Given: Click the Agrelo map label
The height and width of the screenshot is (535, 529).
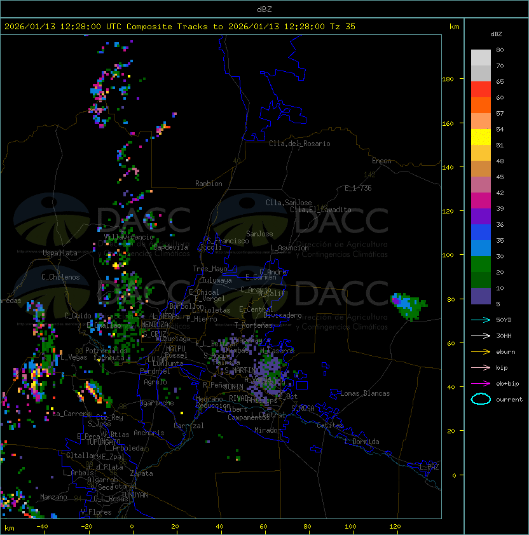Looking at the screenshot, I should pyautogui.click(x=155, y=382).
